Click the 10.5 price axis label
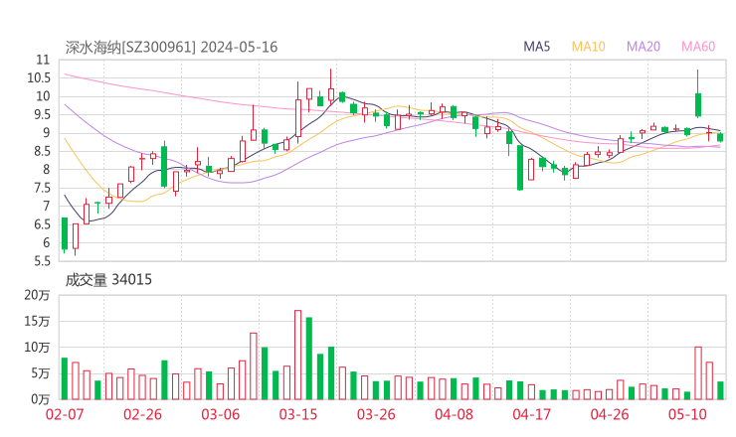The width and height of the screenshot is (736, 437). pyautogui.click(x=38, y=77)
